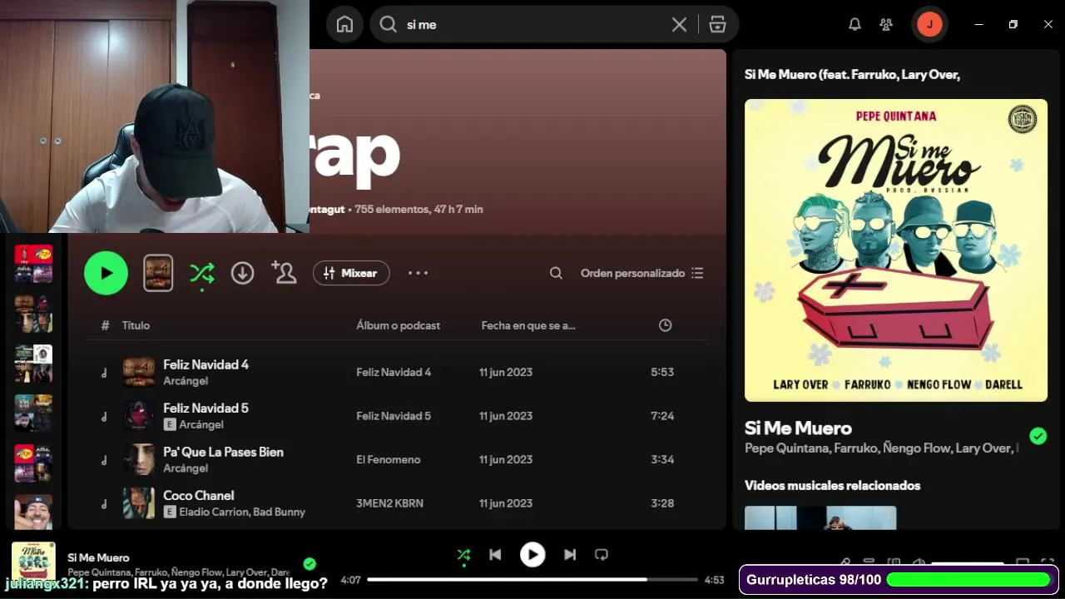The height and width of the screenshot is (599, 1065).
Task: Restore down the Spotify window
Action: coord(1013,24)
